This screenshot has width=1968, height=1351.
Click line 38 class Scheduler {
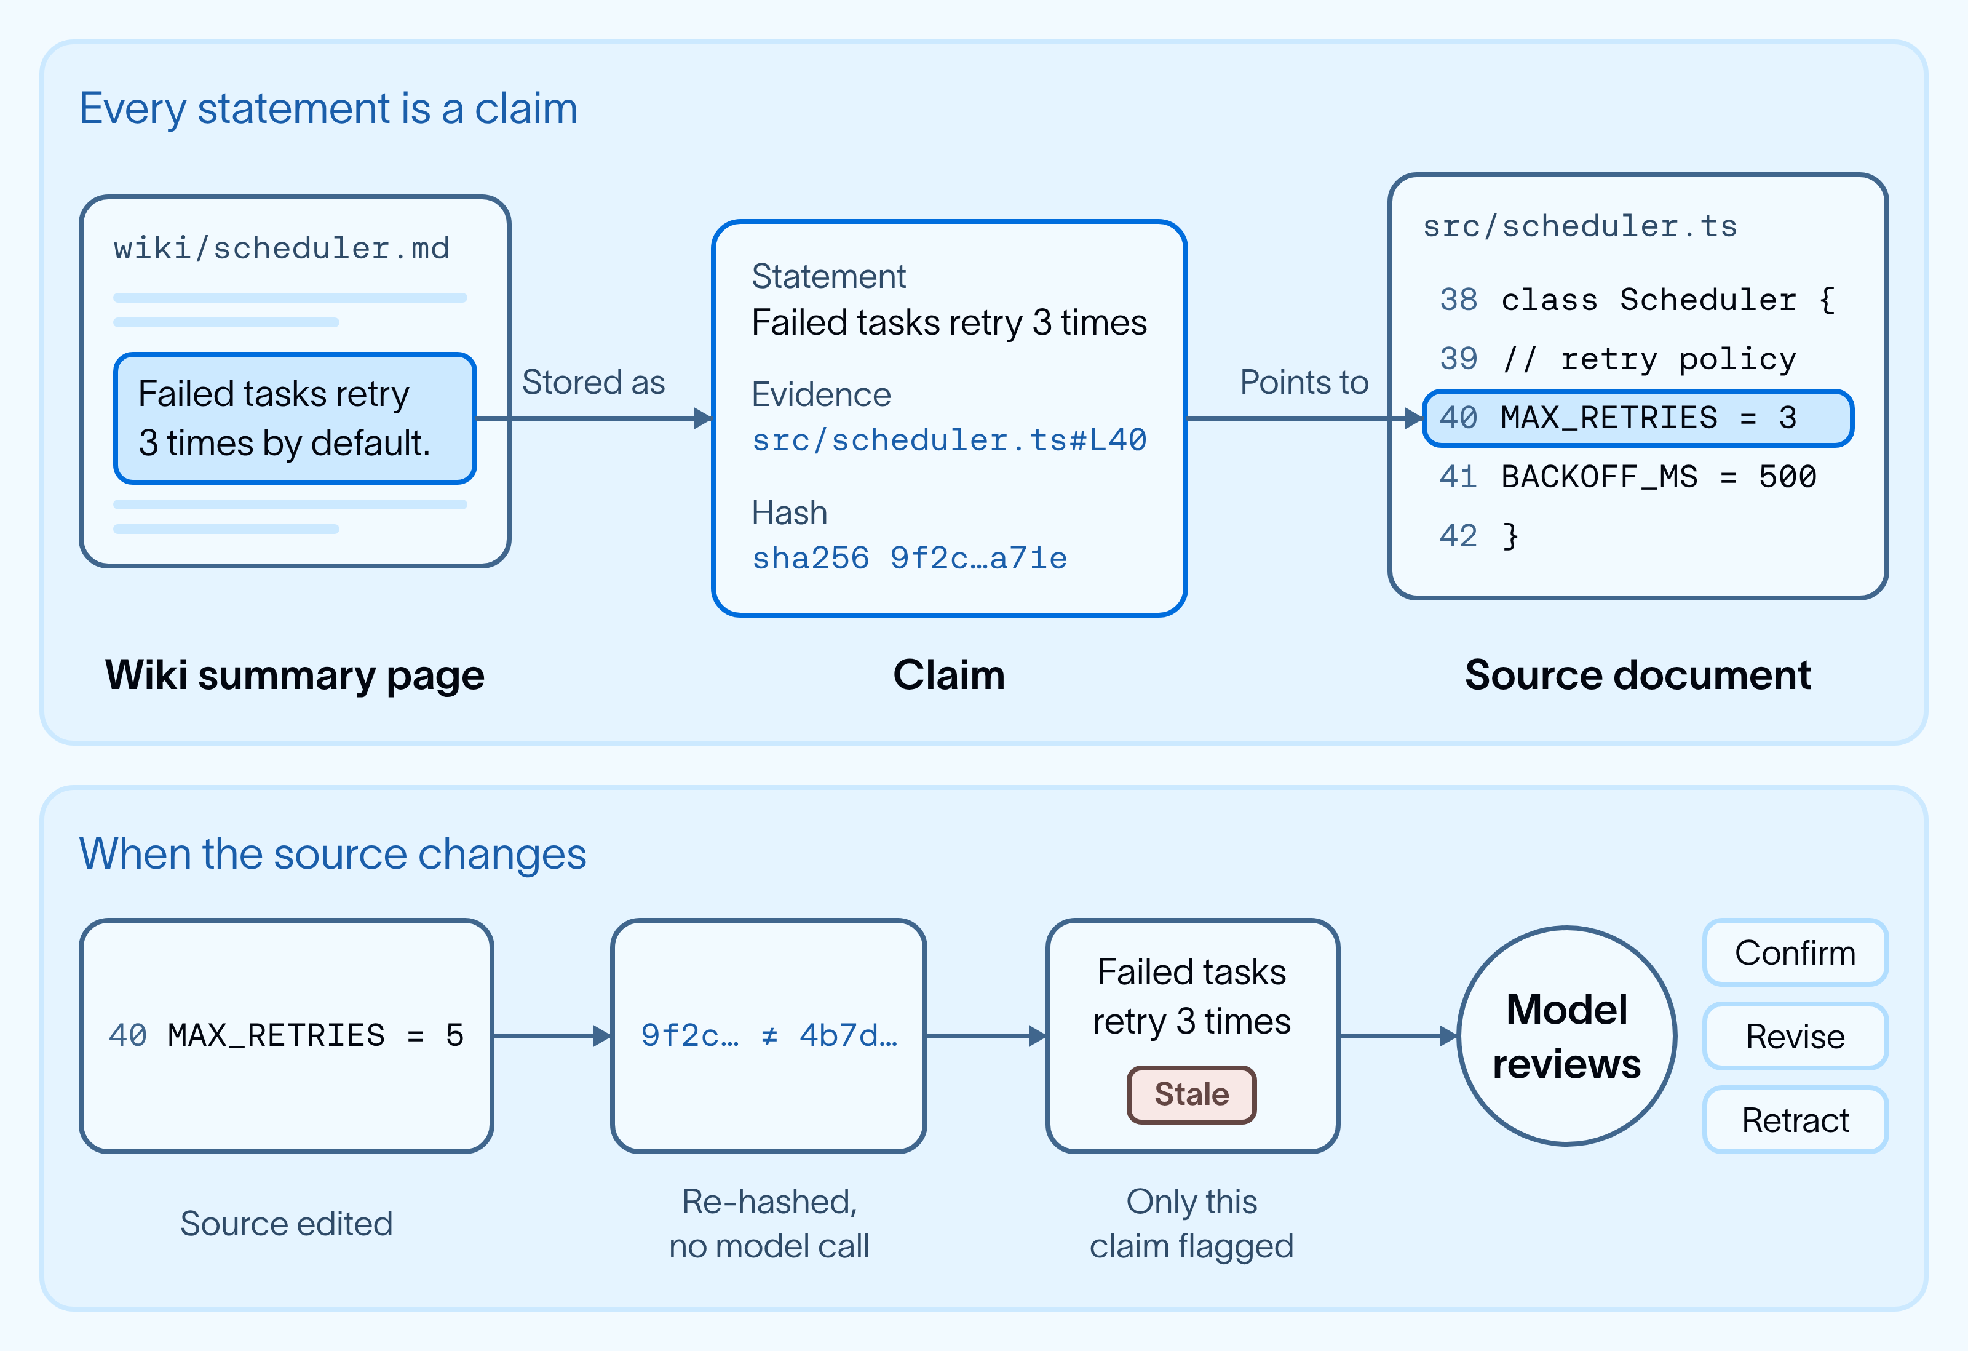(x=1637, y=300)
